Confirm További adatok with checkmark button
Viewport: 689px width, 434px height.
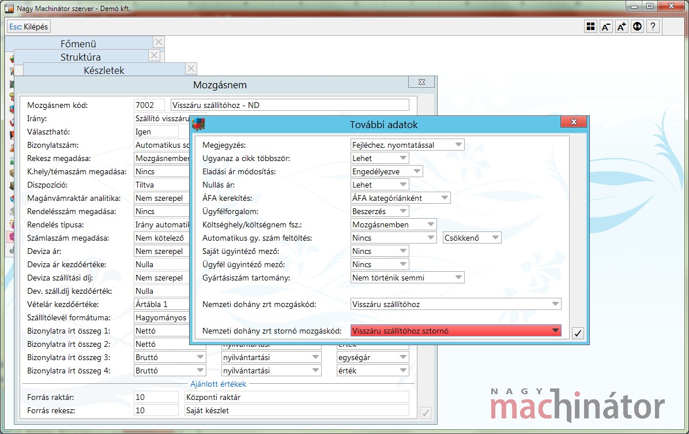pyautogui.click(x=578, y=334)
